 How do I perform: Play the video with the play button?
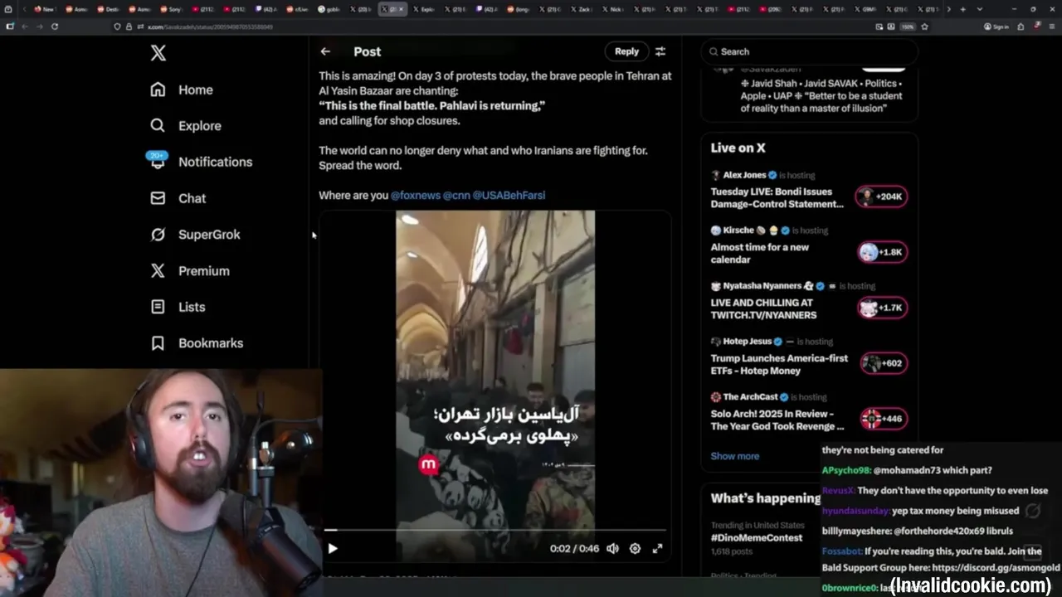pyautogui.click(x=333, y=548)
